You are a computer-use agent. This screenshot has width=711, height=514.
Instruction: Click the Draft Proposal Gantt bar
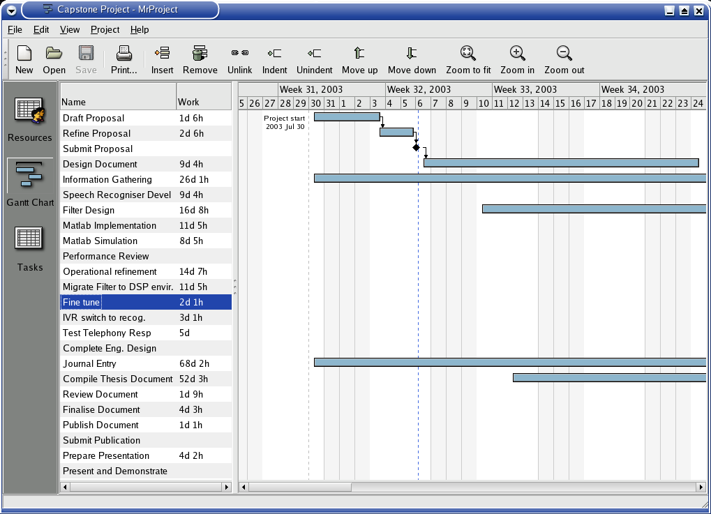point(347,117)
